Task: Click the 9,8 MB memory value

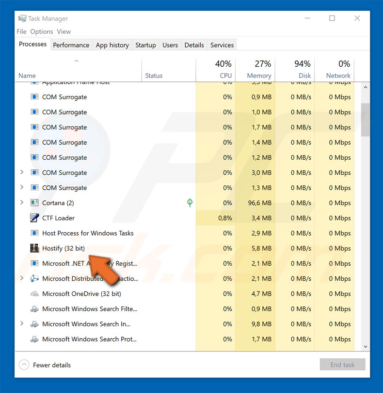Action: [261, 324]
